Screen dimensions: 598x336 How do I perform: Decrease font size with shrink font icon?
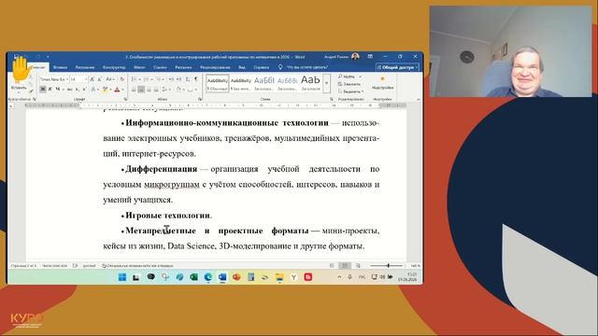point(100,79)
